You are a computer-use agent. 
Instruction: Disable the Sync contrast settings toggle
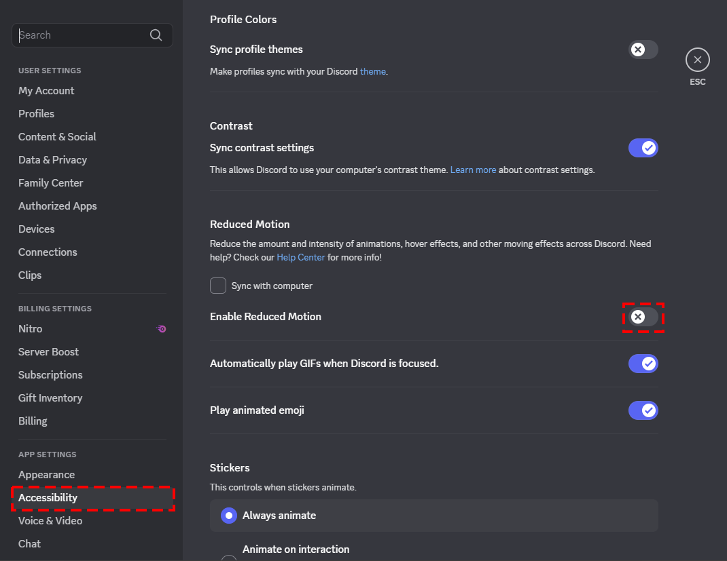643,148
